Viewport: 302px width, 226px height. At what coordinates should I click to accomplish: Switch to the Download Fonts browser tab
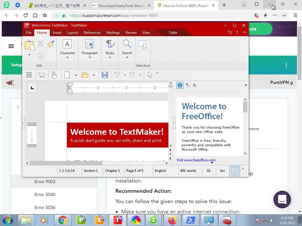point(122,6)
